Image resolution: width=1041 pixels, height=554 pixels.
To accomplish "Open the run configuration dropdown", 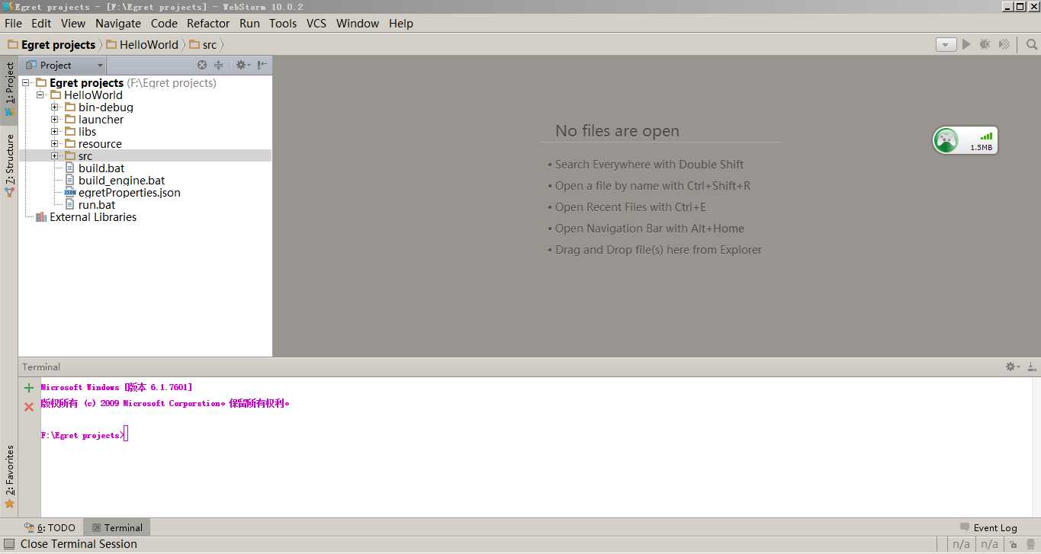I will click(946, 45).
